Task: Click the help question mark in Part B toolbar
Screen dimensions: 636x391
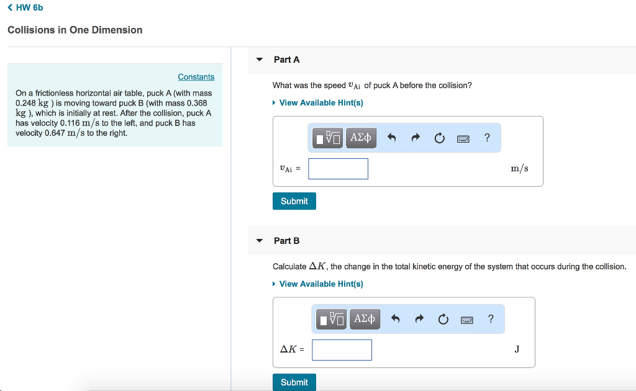Action: (x=491, y=319)
